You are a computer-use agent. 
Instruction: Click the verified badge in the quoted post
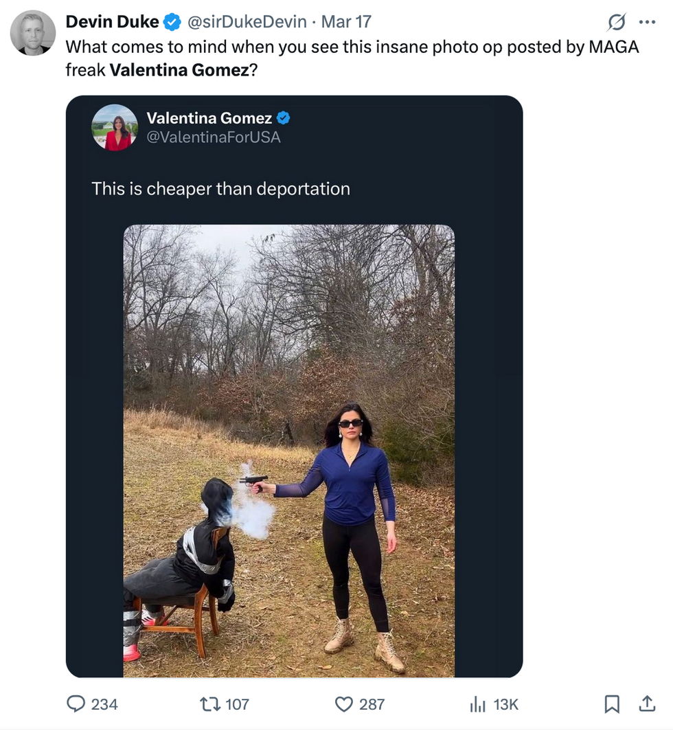[284, 118]
